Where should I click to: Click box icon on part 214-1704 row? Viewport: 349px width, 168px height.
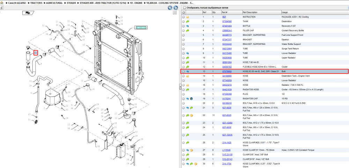[195, 164]
